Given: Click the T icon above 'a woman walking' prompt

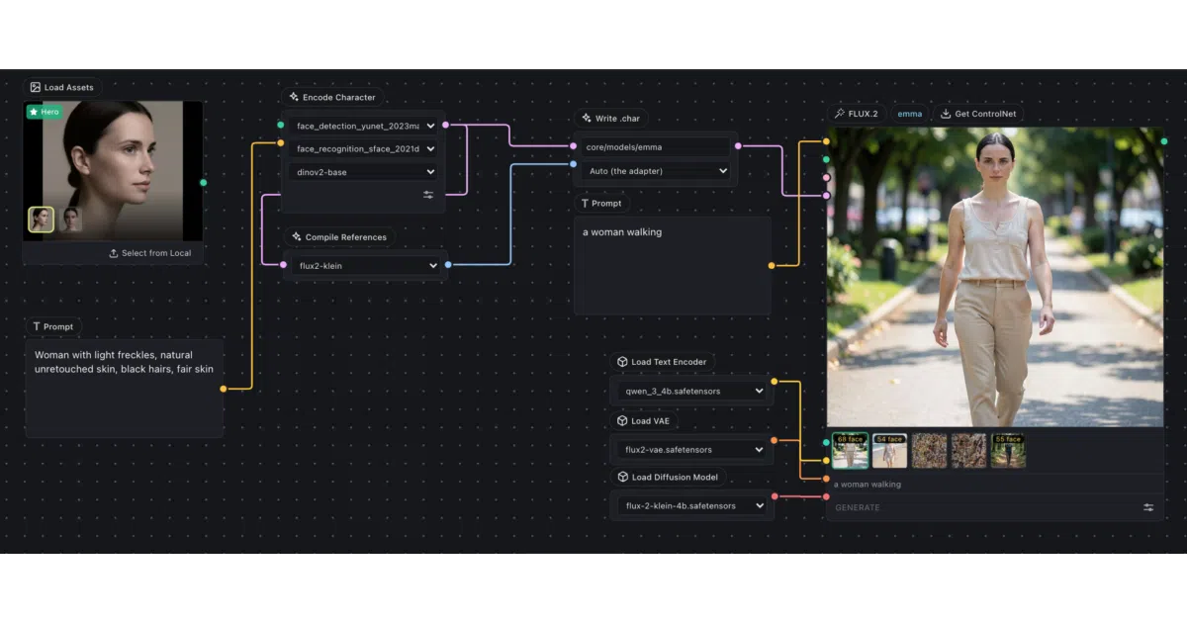Looking at the screenshot, I should point(585,204).
